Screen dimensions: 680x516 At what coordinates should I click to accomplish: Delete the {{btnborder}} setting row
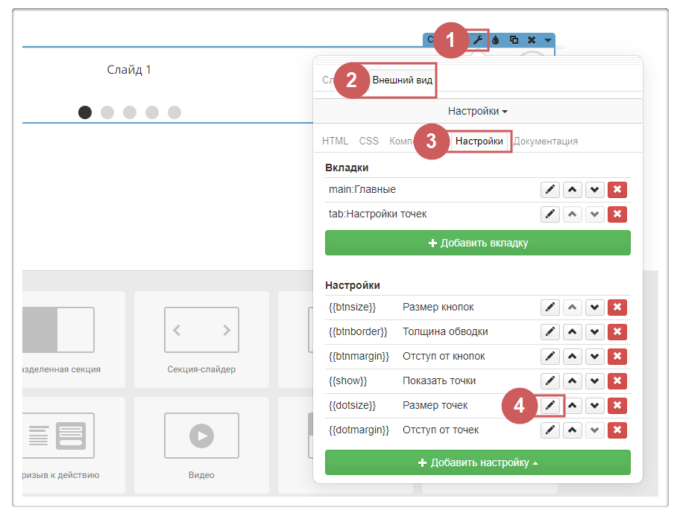tap(617, 332)
